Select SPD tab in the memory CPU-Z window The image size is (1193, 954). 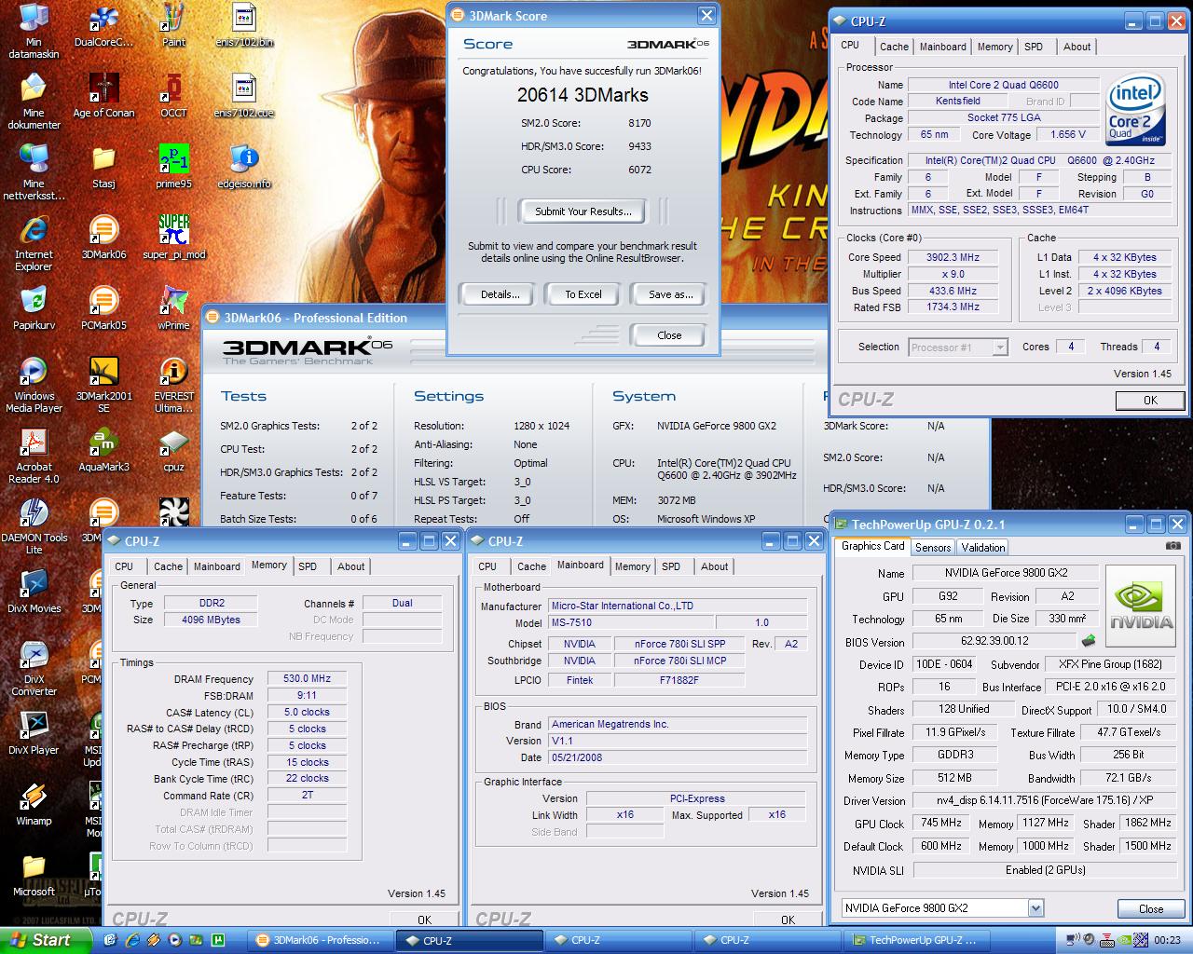point(308,566)
